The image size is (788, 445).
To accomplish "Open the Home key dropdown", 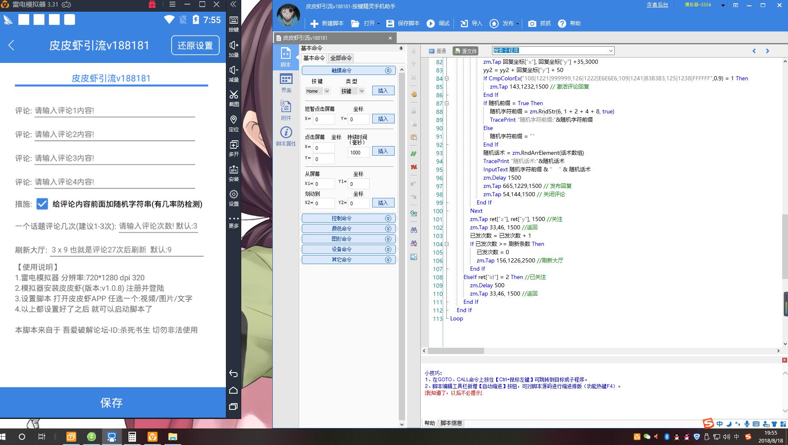I will coord(327,91).
